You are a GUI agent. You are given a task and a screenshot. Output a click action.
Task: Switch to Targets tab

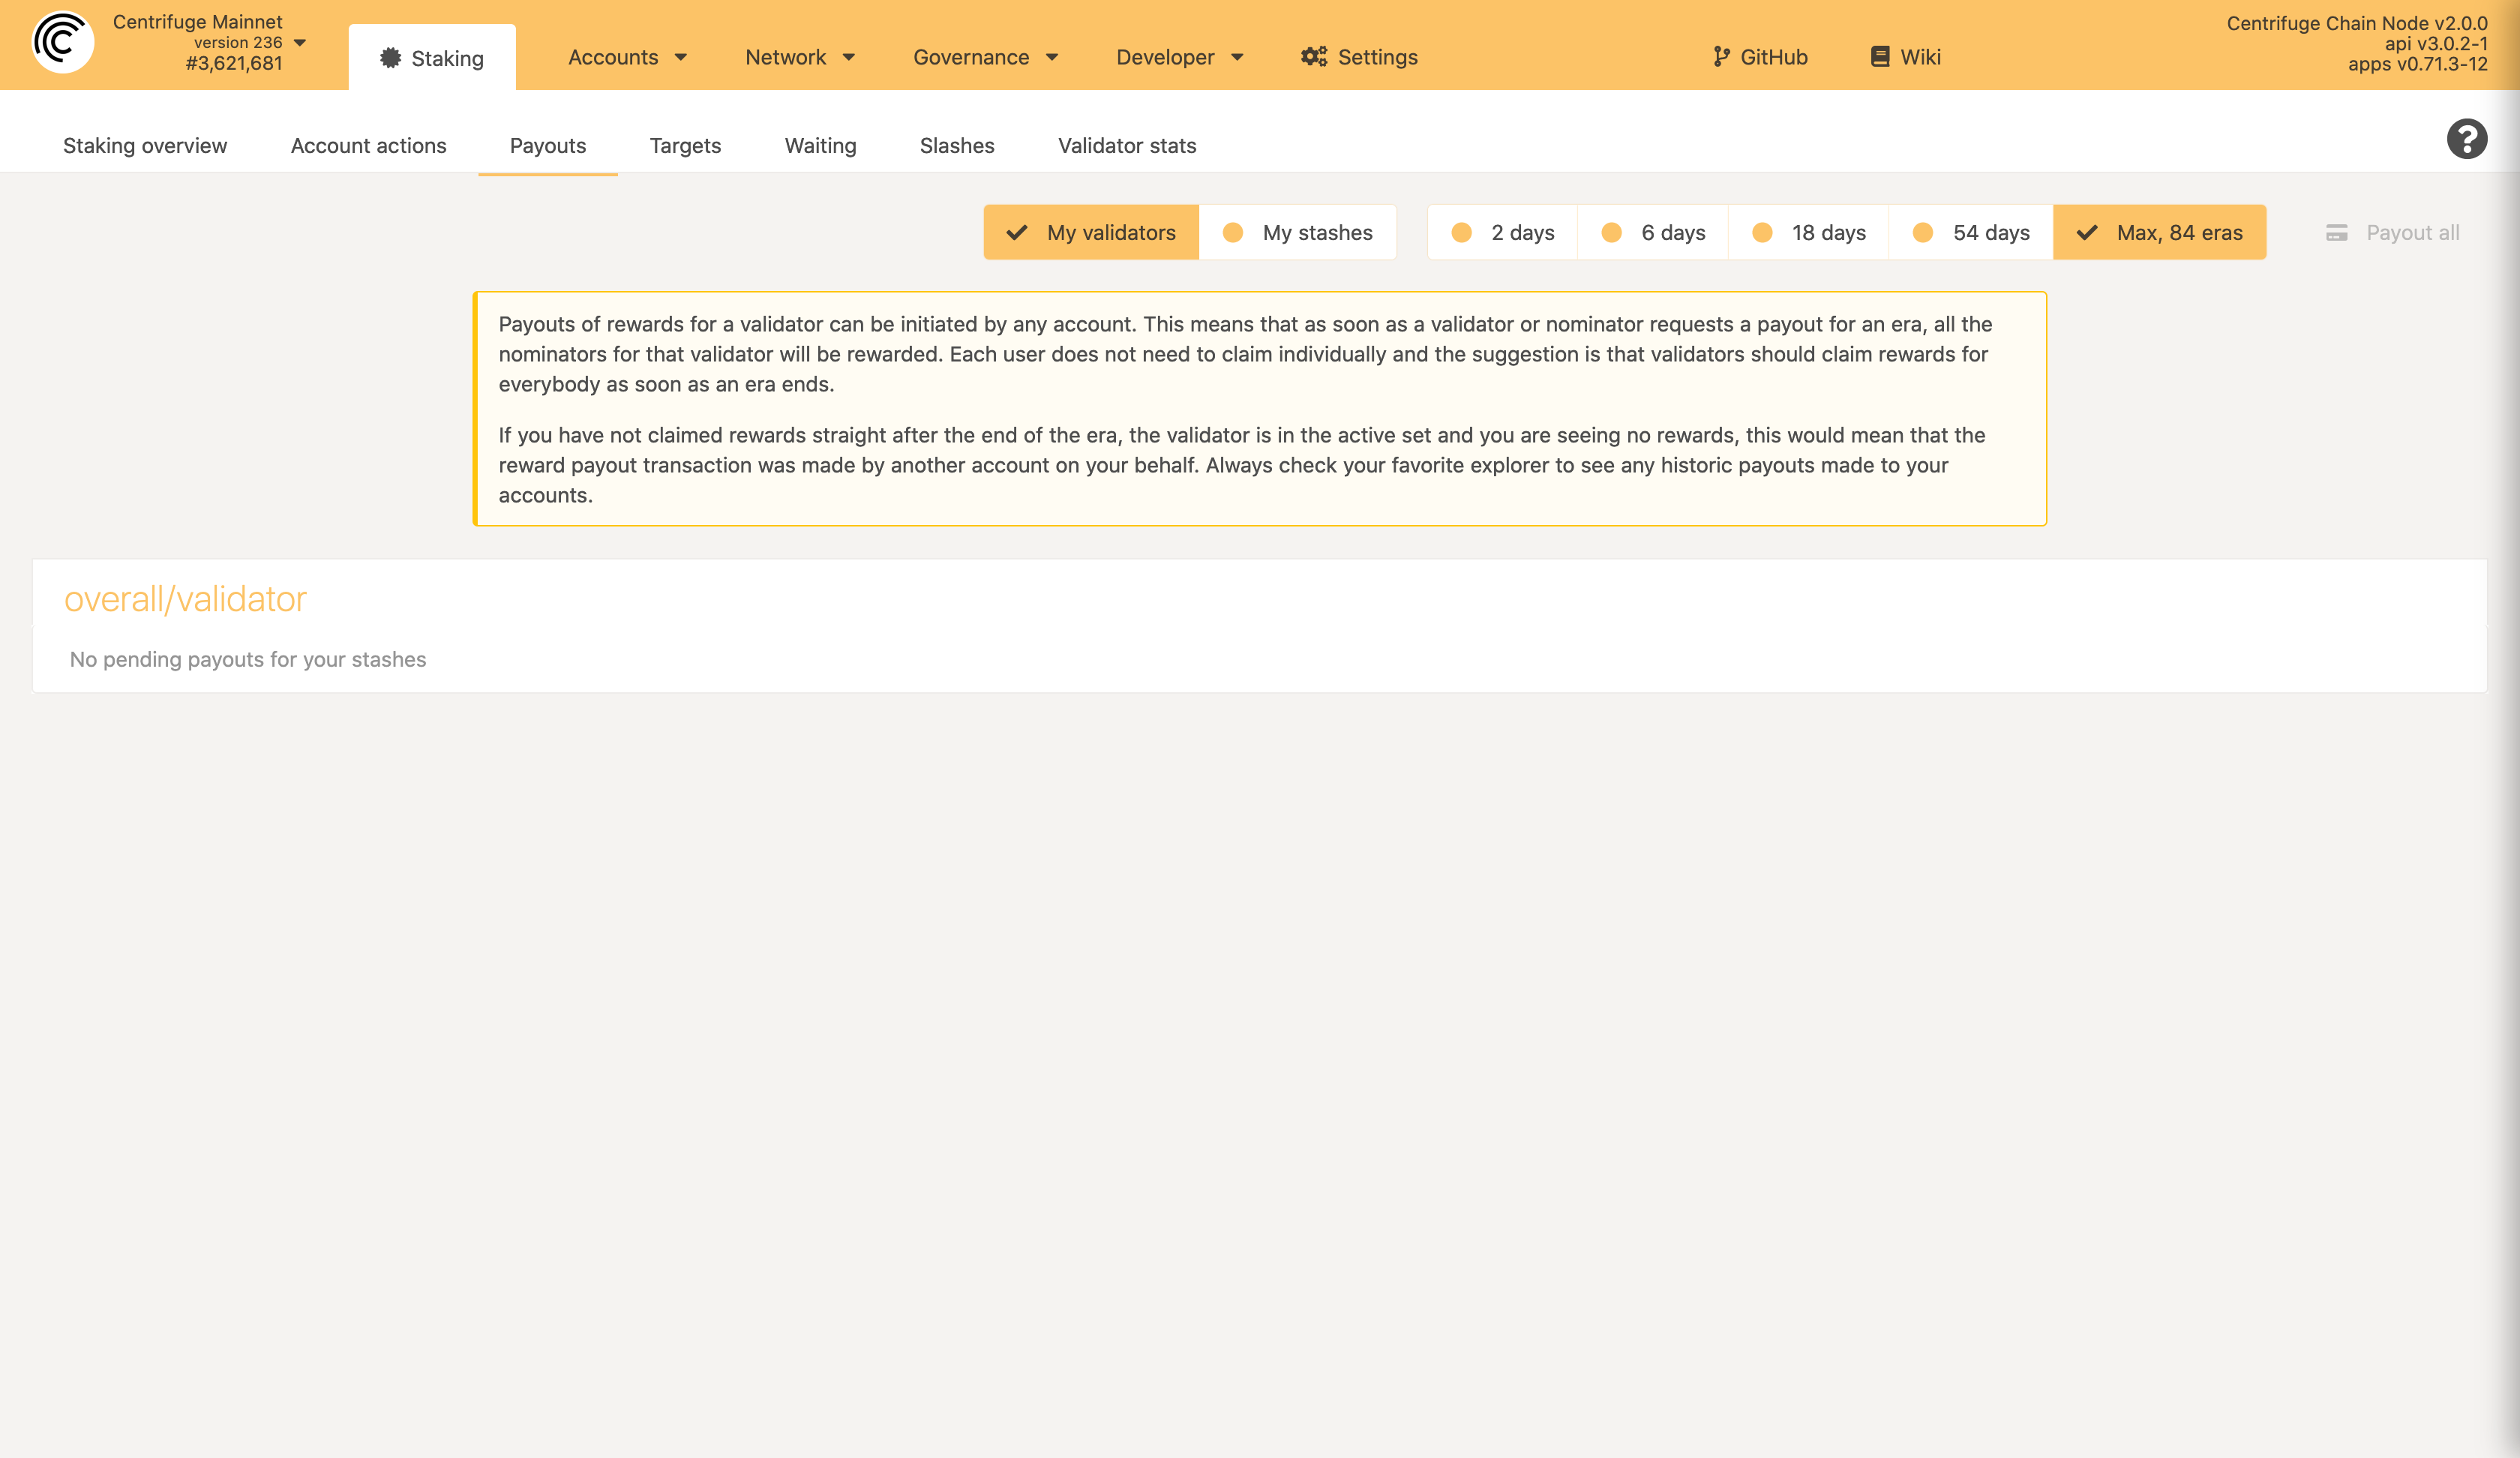[x=685, y=146]
